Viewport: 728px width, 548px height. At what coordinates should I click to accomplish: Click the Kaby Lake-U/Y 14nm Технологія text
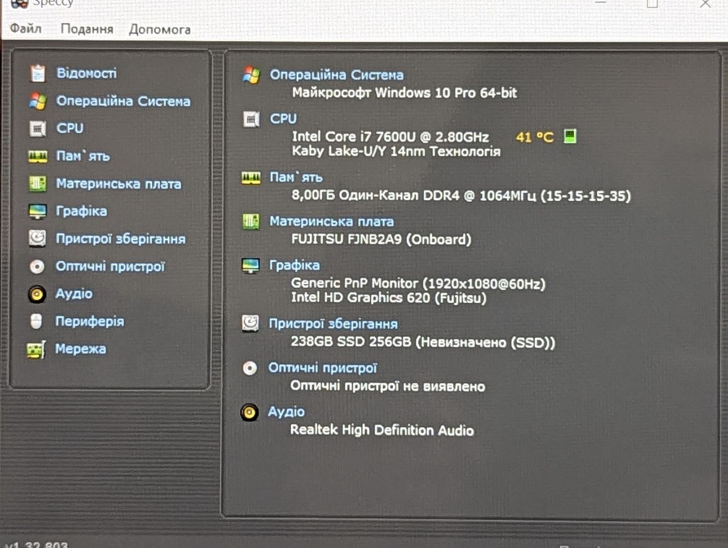pos(396,151)
